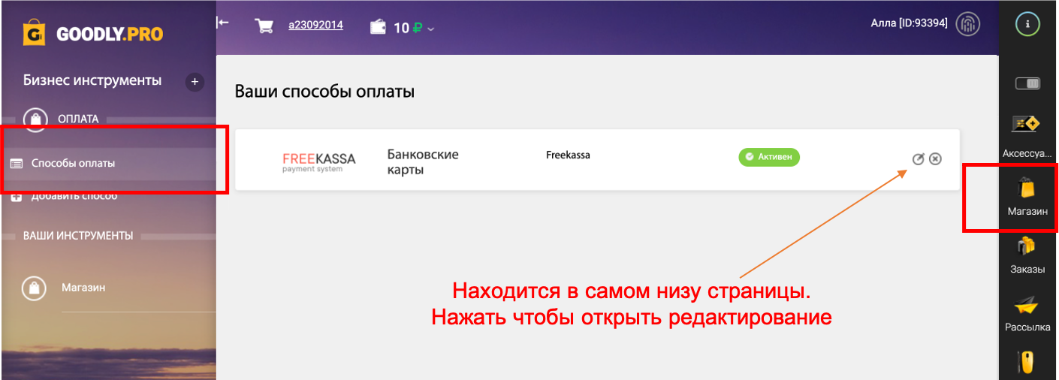Add a business tool with plus button
The width and height of the screenshot is (1059, 380).
pos(195,82)
